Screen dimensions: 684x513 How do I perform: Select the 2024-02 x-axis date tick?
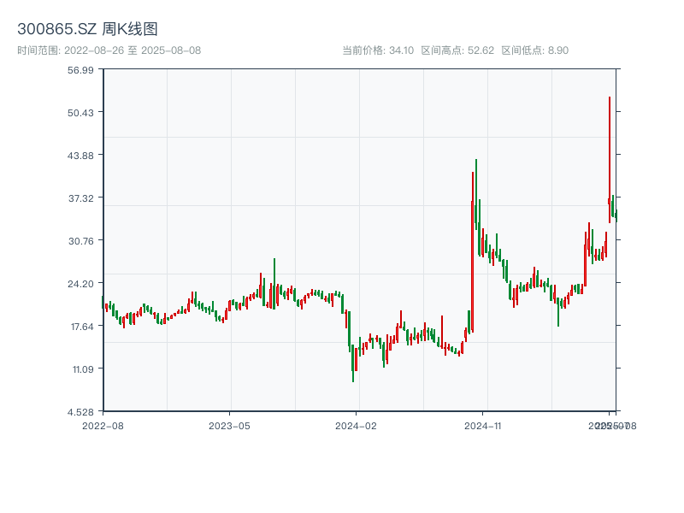tap(356, 425)
